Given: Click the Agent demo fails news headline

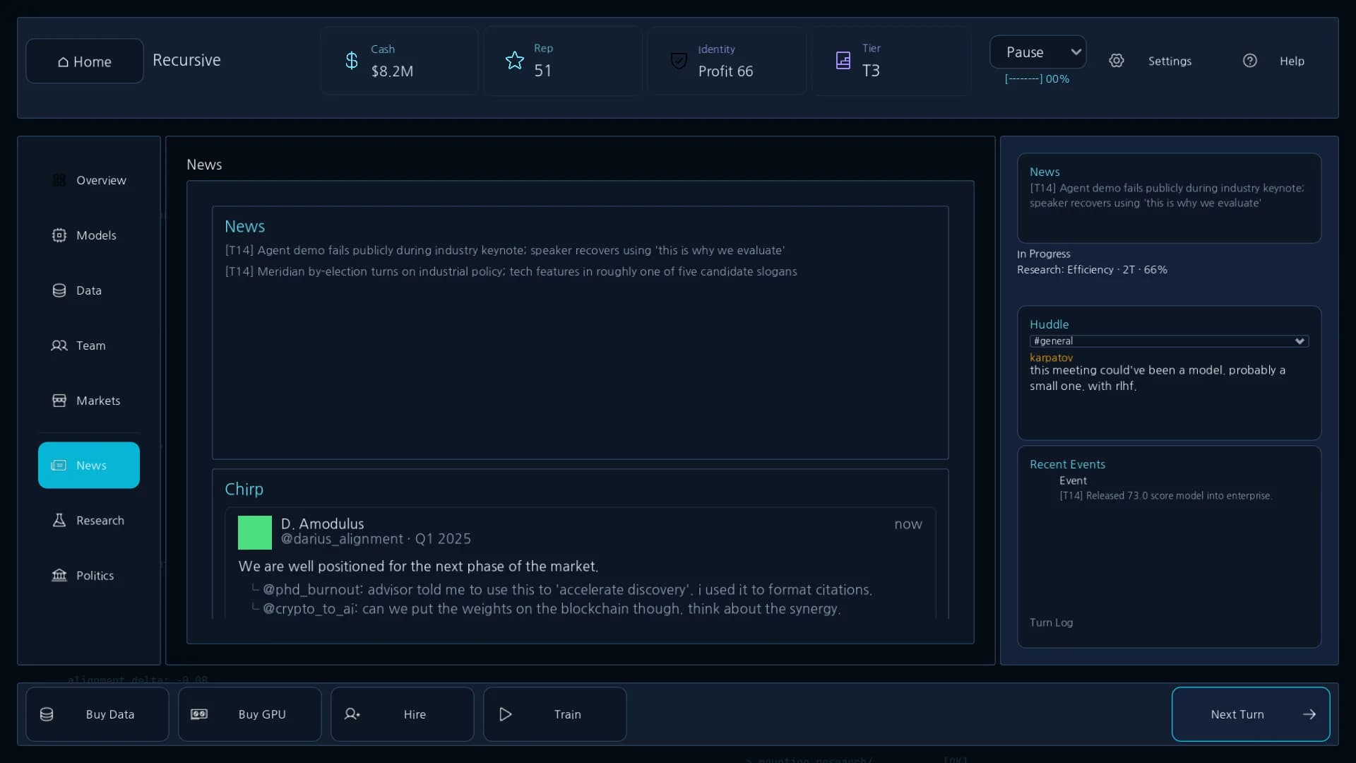Looking at the screenshot, I should coord(505,250).
